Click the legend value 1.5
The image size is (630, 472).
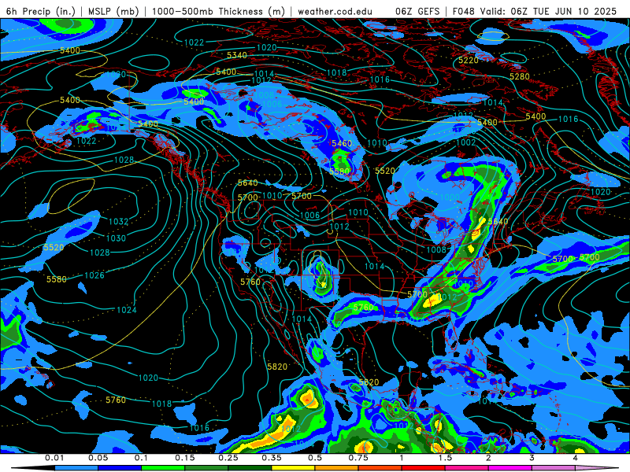click(x=445, y=458)
